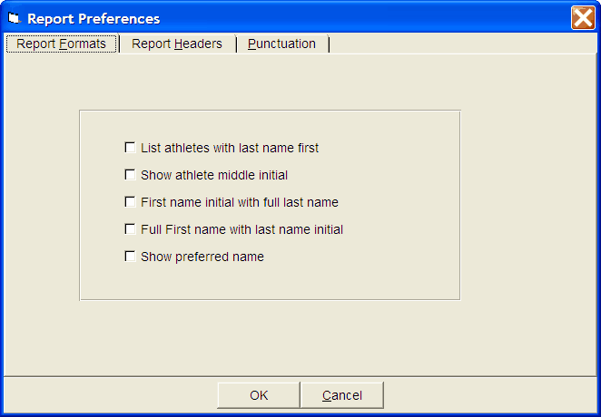The height and width of the screenshot is (417, 601).
Task: Click the Report Preferences window icon
Action: (x=14, y=18)
